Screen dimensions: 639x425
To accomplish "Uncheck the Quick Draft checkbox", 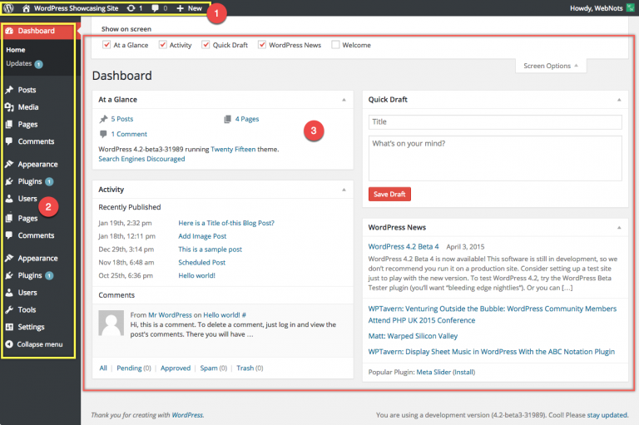I will click(206, 45).
